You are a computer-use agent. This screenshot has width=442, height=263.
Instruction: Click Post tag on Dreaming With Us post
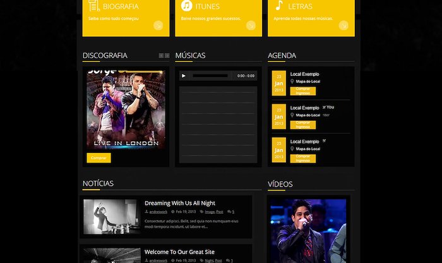pyautogui.click(x=220, y=212)
